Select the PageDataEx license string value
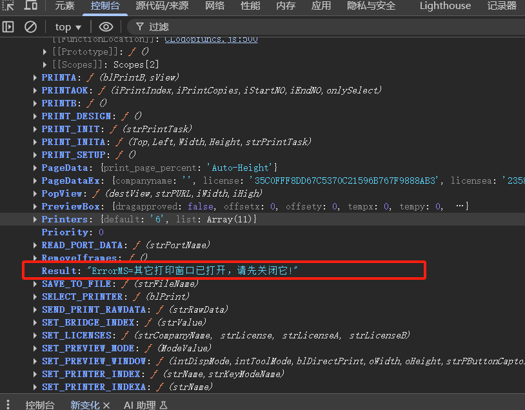The height and width of the screenshot is (410, 525). [344, 181]
